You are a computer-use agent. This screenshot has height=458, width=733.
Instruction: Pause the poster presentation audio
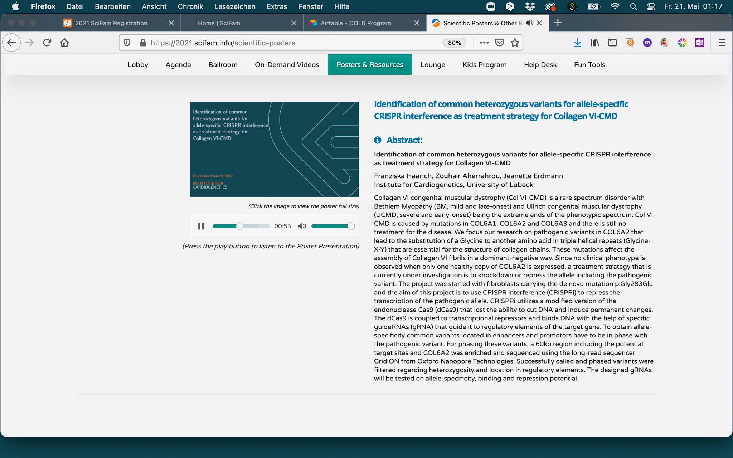point(201,226)
